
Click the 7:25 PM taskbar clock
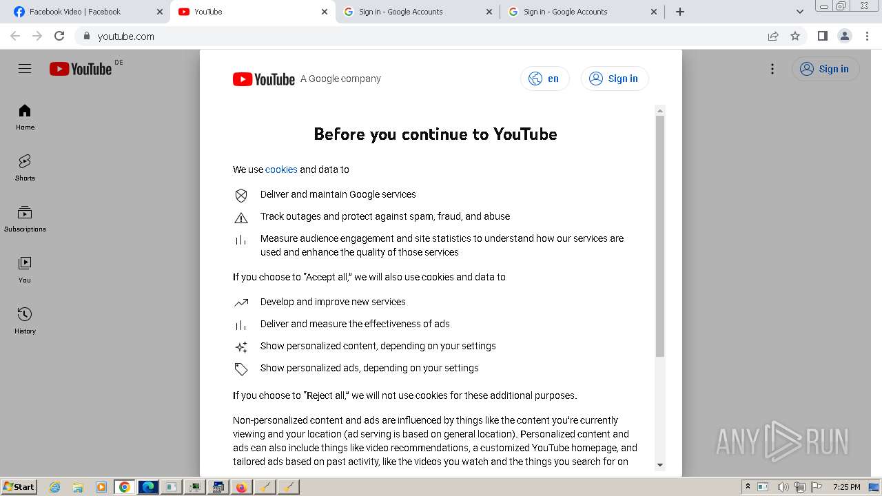[846, 487]
